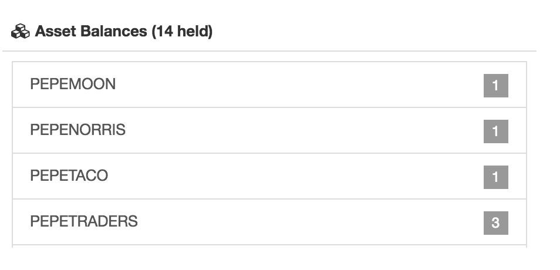Click the word "held" in the heading
This screenshot has width=560, height=270.
coord(193,32)
